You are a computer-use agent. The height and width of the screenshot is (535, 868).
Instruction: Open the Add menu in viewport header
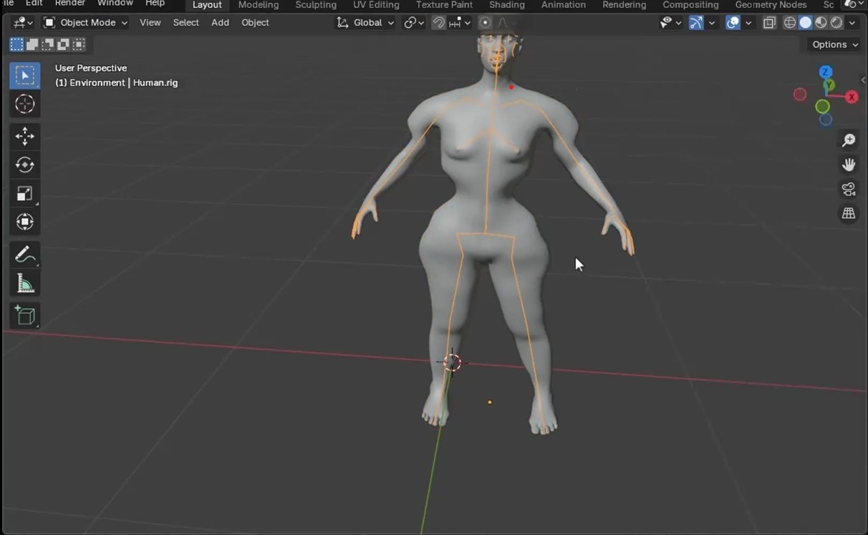click(x=220, y=23)
